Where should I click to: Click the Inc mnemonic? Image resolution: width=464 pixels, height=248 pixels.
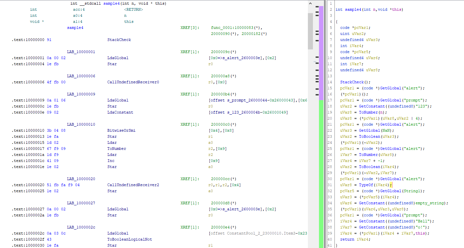[x=111, y=161]
